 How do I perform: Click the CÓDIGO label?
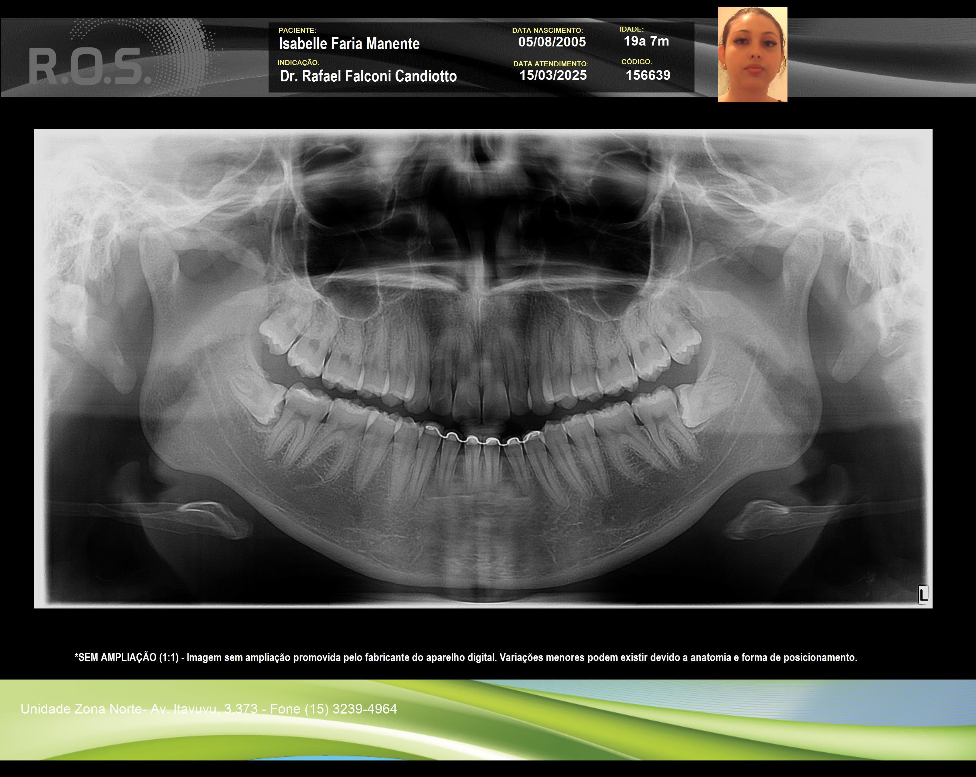(x=637, y=62)
